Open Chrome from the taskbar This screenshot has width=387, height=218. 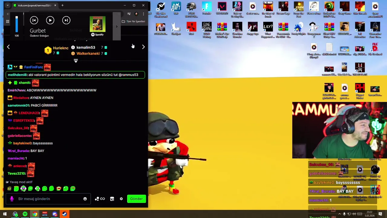click(35, 214)
